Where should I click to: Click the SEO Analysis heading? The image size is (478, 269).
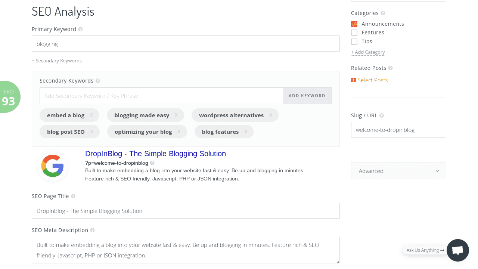[63, 12]
